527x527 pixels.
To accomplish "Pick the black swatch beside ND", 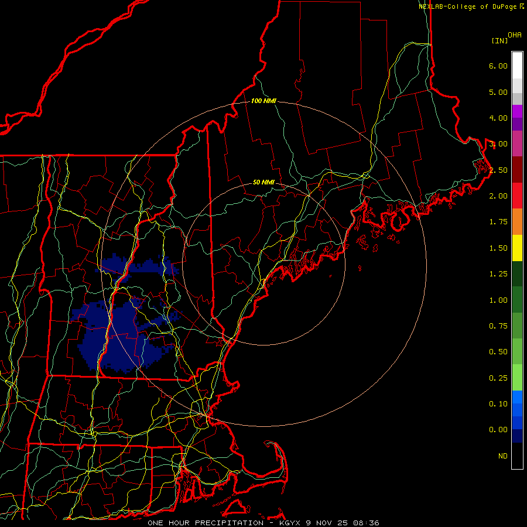I will 517,456.
